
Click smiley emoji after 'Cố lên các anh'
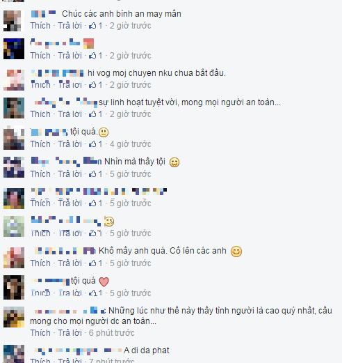click(236, 252)
